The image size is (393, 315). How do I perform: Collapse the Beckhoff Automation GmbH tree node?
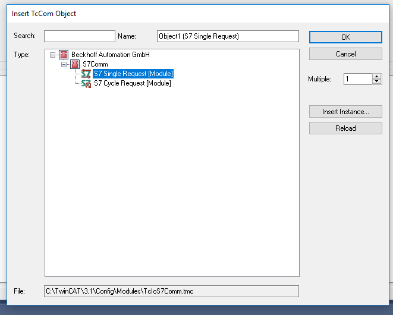pos(52,55)
